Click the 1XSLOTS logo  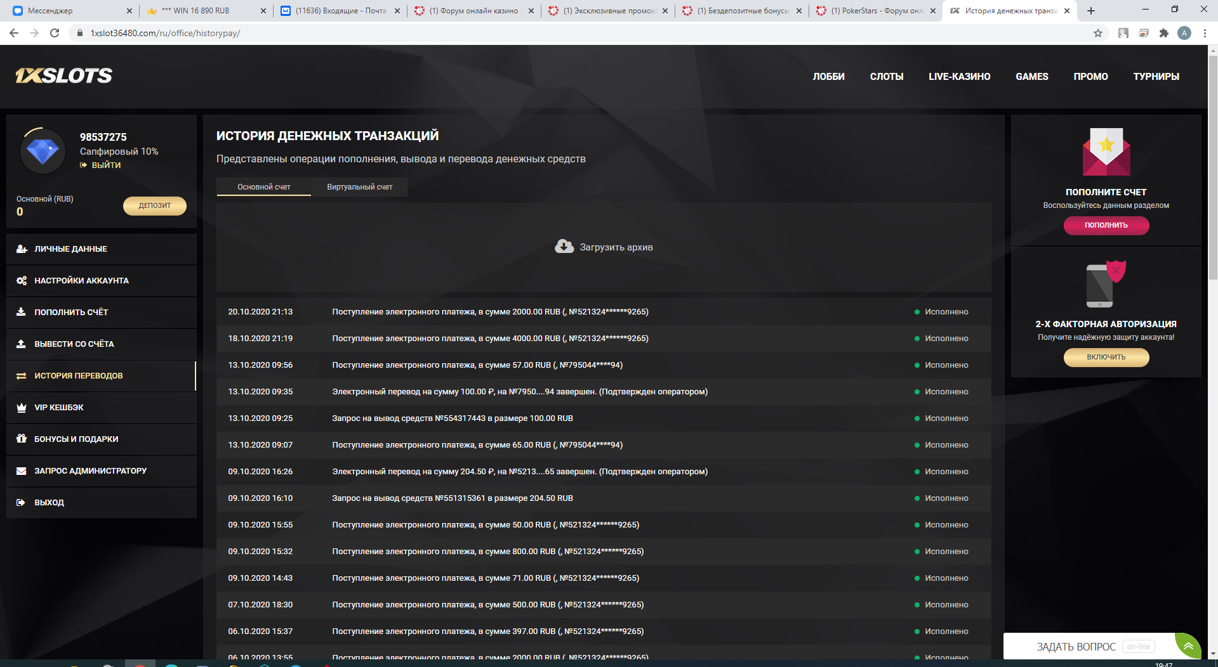tap(63, 76)
